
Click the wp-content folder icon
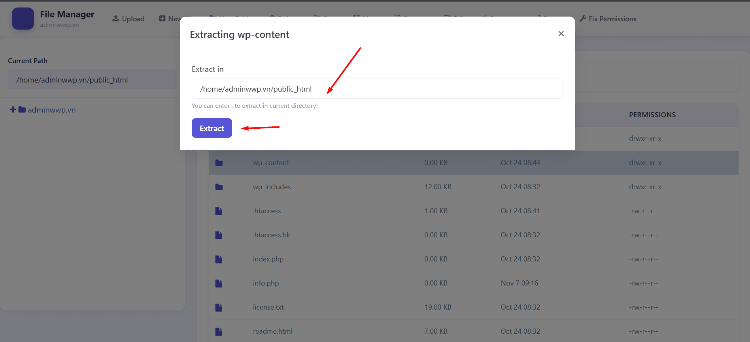219,163
